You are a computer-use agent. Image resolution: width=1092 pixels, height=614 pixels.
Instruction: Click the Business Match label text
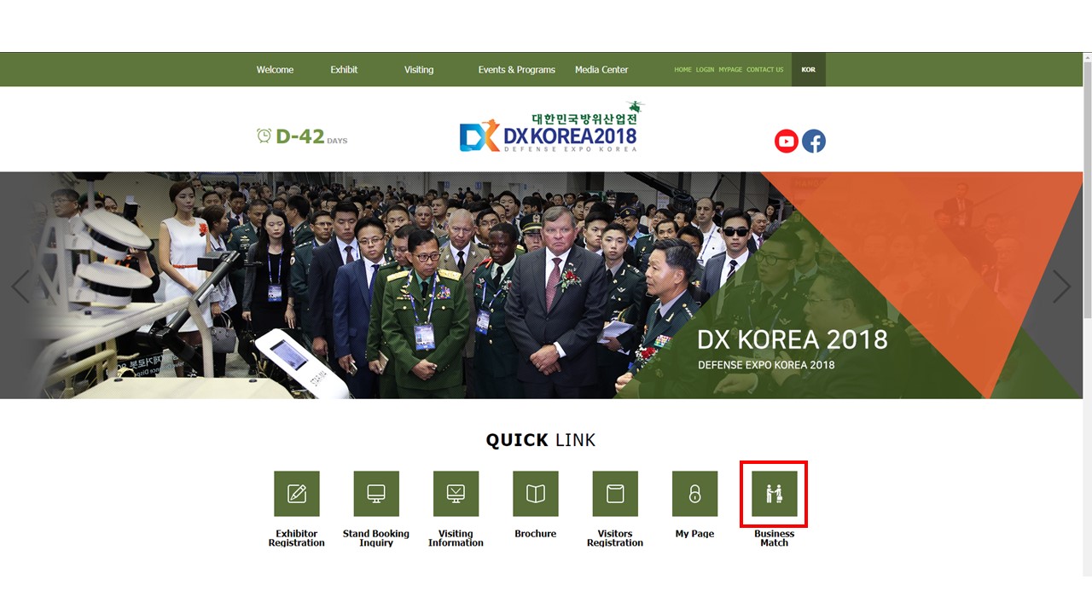pyautogui.click(x=775, y=538)
